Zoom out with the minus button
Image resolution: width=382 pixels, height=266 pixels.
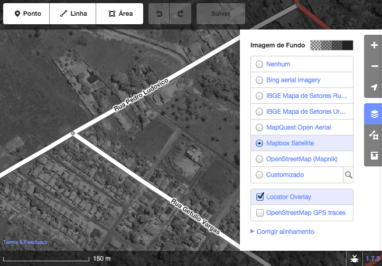[x=374, y=66]
